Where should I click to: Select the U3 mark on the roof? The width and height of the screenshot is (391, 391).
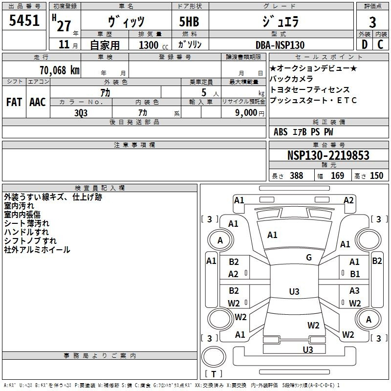click(294, 291)
